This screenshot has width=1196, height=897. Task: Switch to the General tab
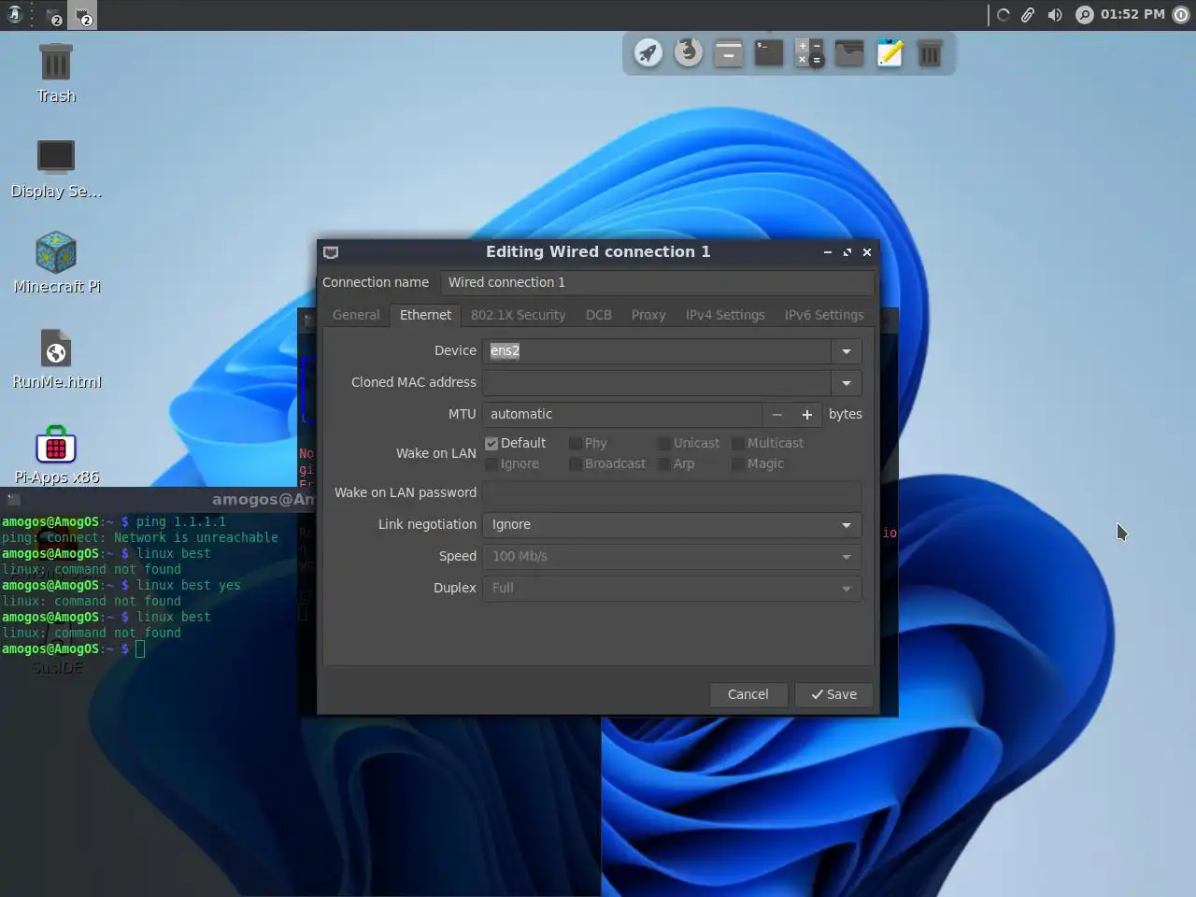pos(356,315)
